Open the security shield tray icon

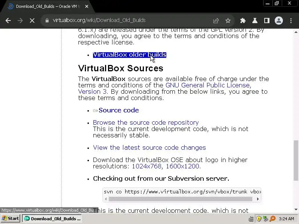259,219
